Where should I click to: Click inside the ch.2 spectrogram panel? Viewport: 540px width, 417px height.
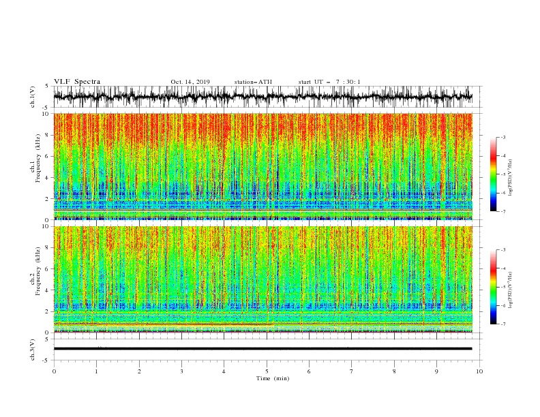[262, 279]
